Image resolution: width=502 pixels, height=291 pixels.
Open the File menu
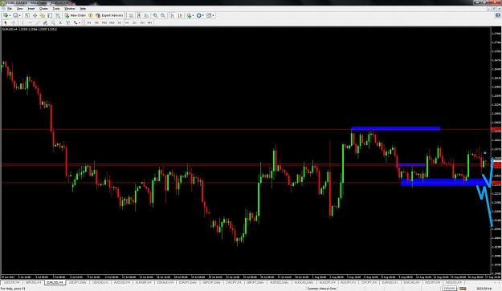pyautogui.click(x=10, y=9)
